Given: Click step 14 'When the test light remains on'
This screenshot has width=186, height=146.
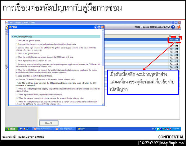Looking at the screenshot, I should [56, 103].
